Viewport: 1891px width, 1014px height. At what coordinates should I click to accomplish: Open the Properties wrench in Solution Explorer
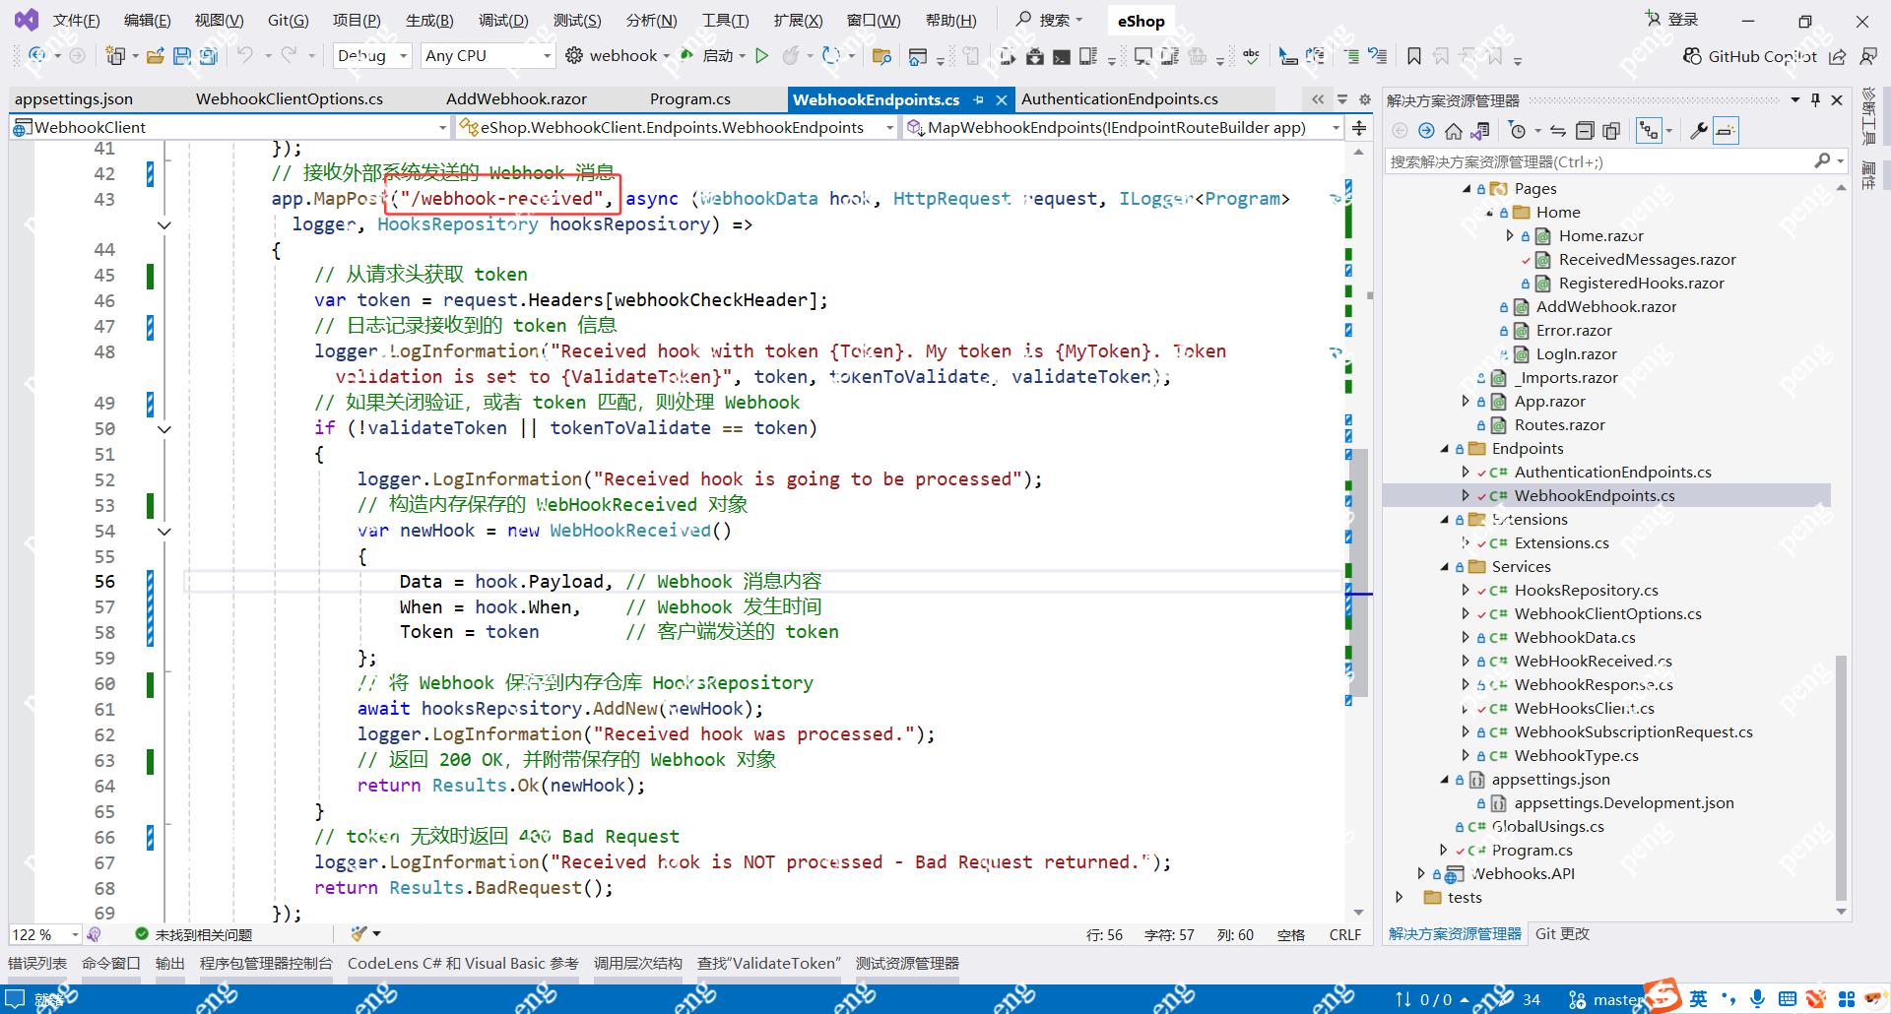[1698, 131]
